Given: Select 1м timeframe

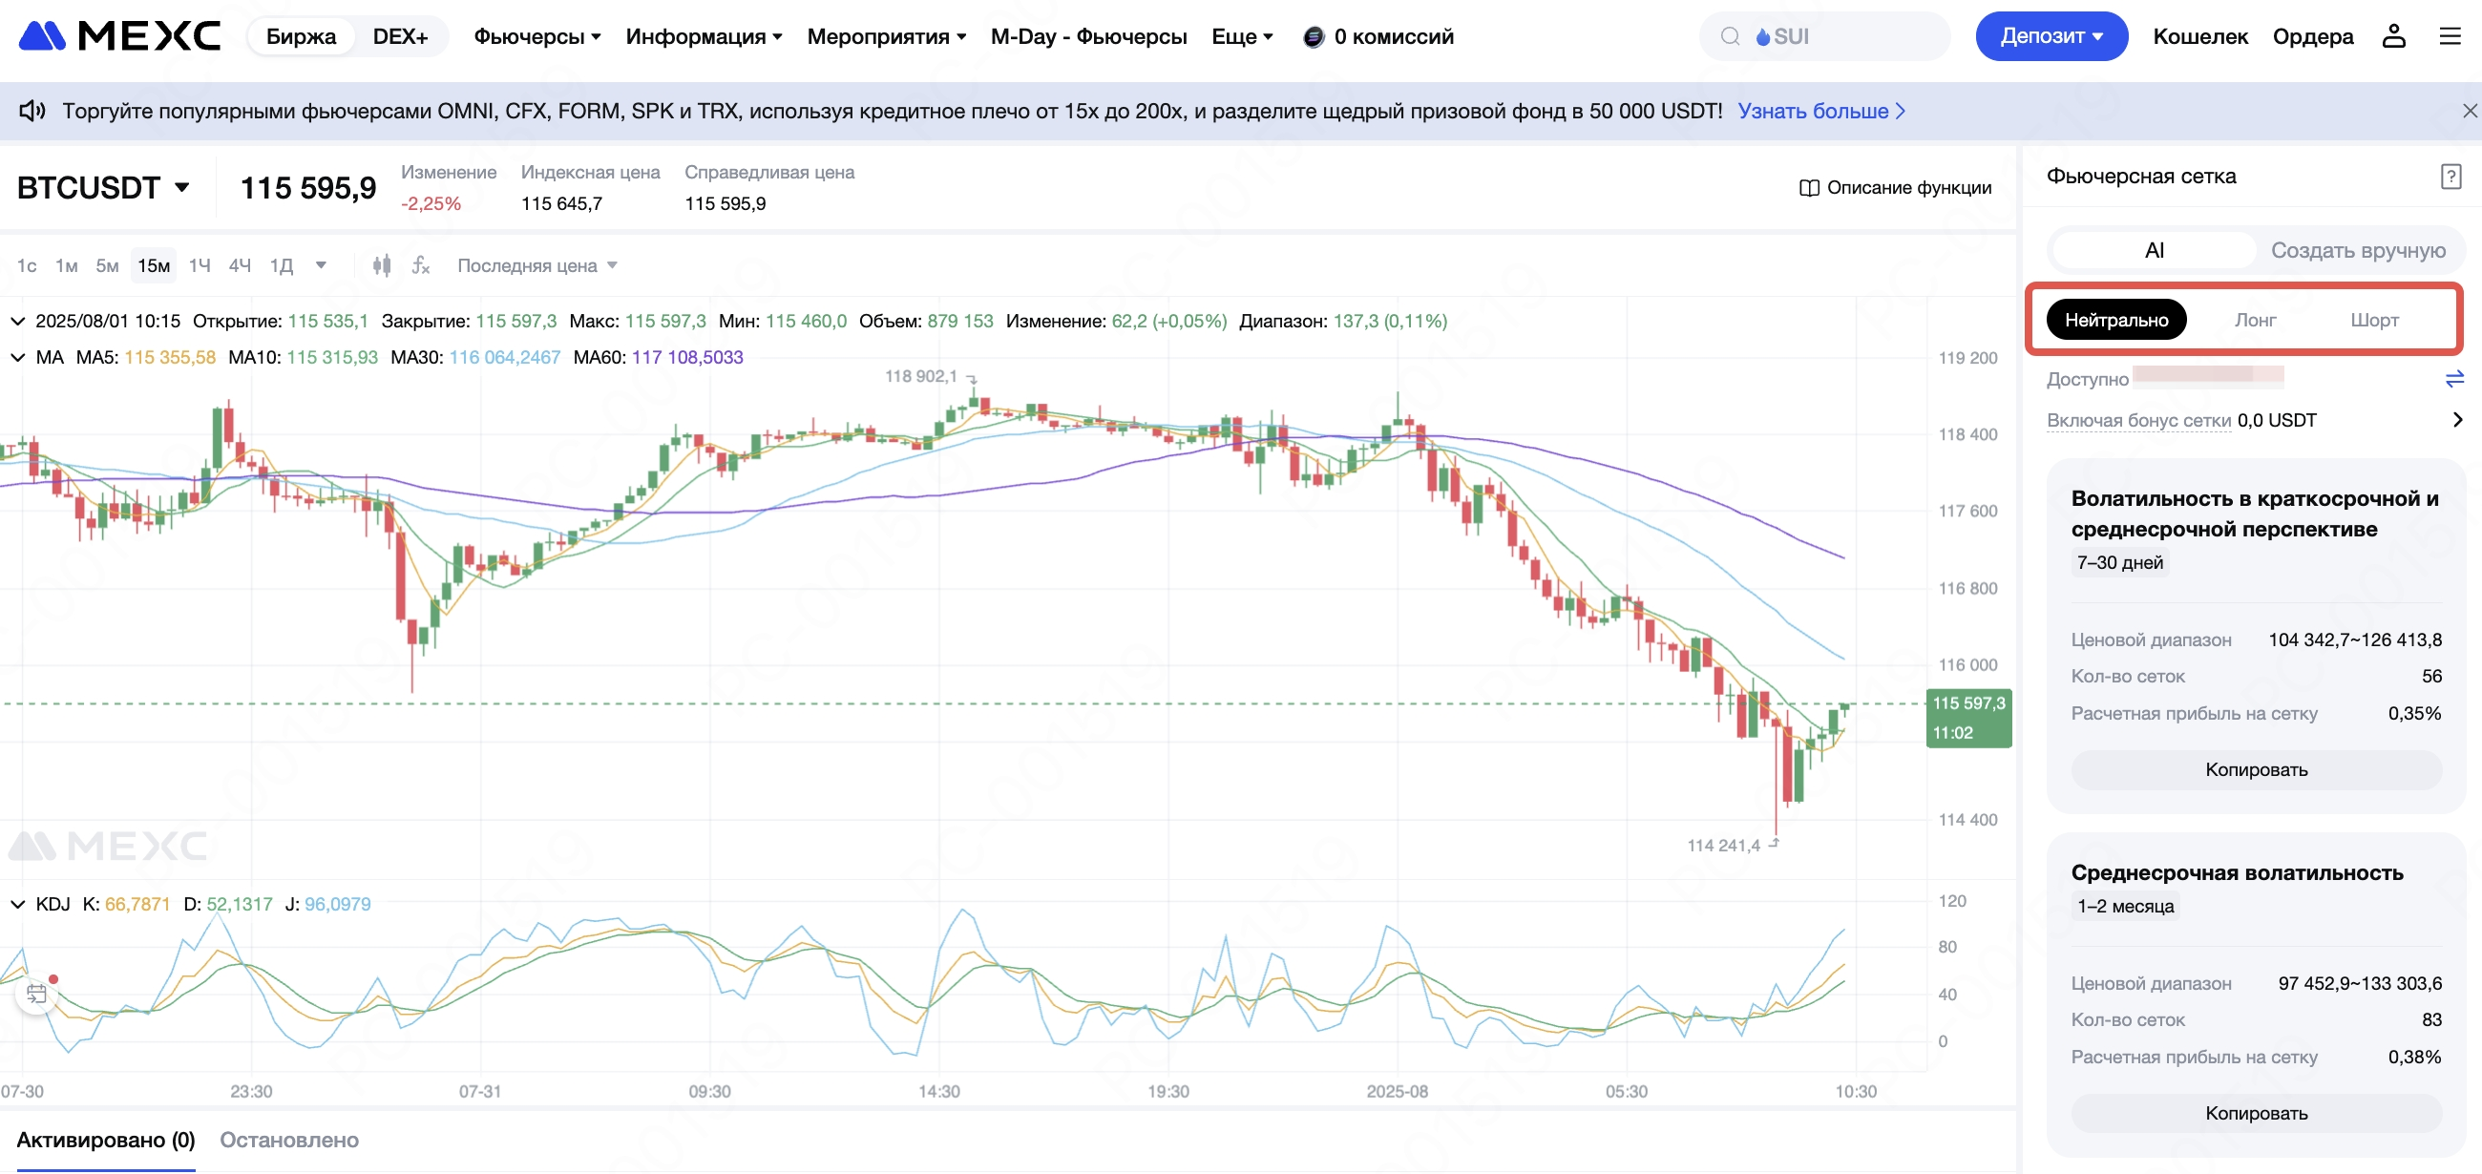Looking at the screenshot, I should click(x=67, y=264).
